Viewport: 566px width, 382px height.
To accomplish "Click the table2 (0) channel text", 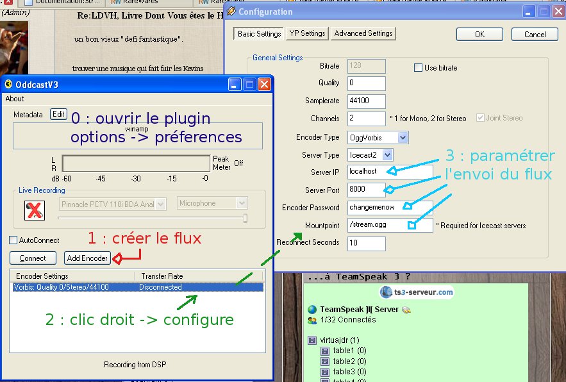I will (x=349, y=361).
